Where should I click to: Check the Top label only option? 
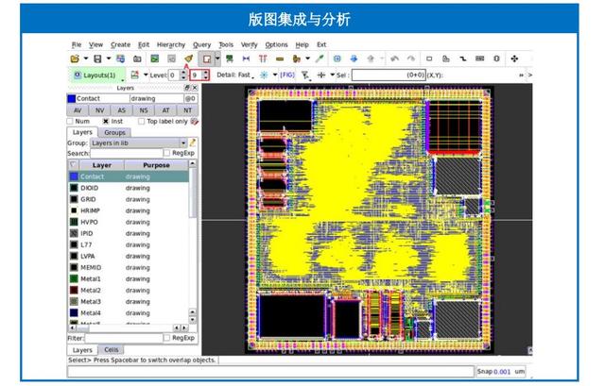141,122
